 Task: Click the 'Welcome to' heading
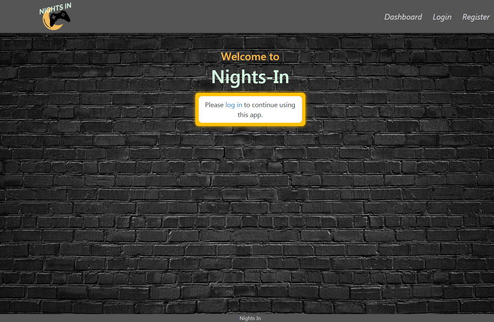point(250,57)
